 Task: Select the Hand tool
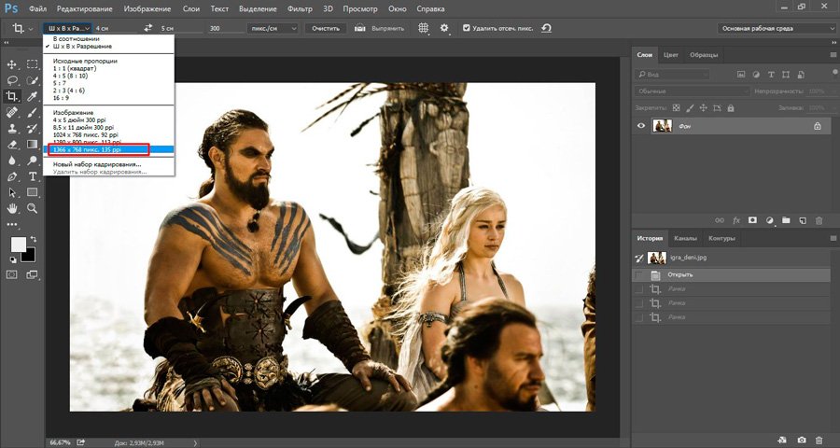click(13, 207)
